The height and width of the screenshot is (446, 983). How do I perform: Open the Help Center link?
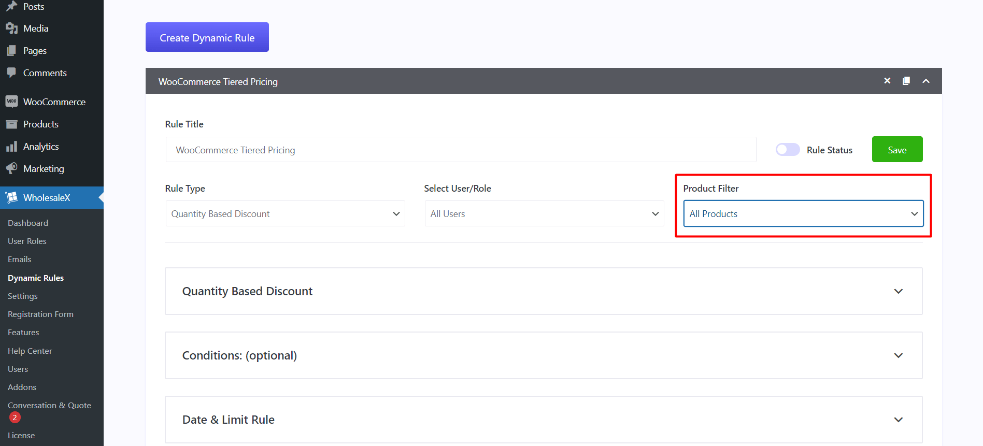point(30,351)
